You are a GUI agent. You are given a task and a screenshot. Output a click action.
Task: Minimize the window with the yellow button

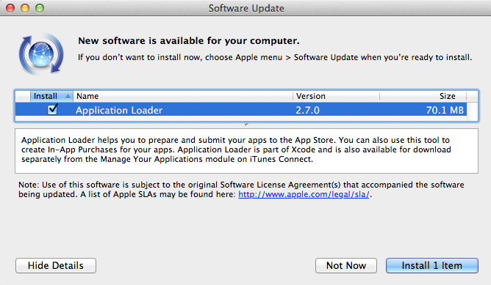pos(25,8)
